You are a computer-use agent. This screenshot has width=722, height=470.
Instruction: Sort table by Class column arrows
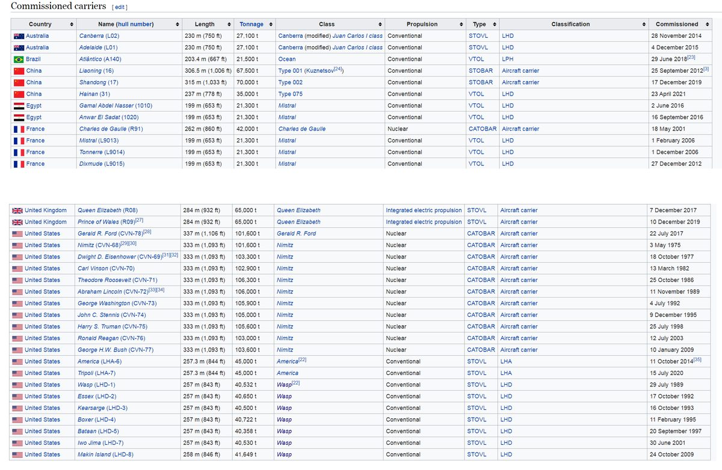tap(380, 24)
